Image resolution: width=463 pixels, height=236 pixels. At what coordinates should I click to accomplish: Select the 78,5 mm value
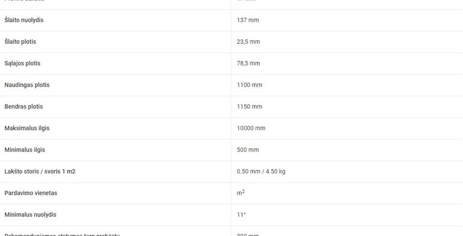click(x=248, y=63)
